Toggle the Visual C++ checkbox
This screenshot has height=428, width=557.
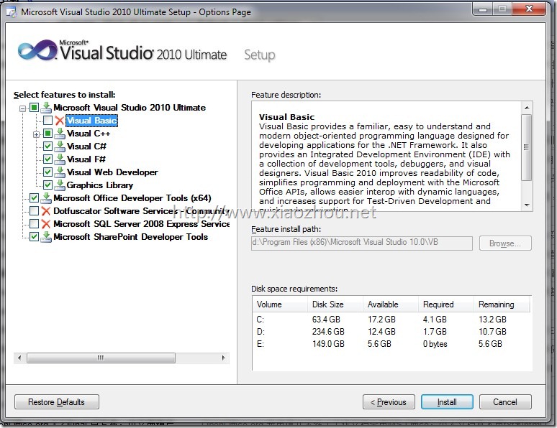47,134
